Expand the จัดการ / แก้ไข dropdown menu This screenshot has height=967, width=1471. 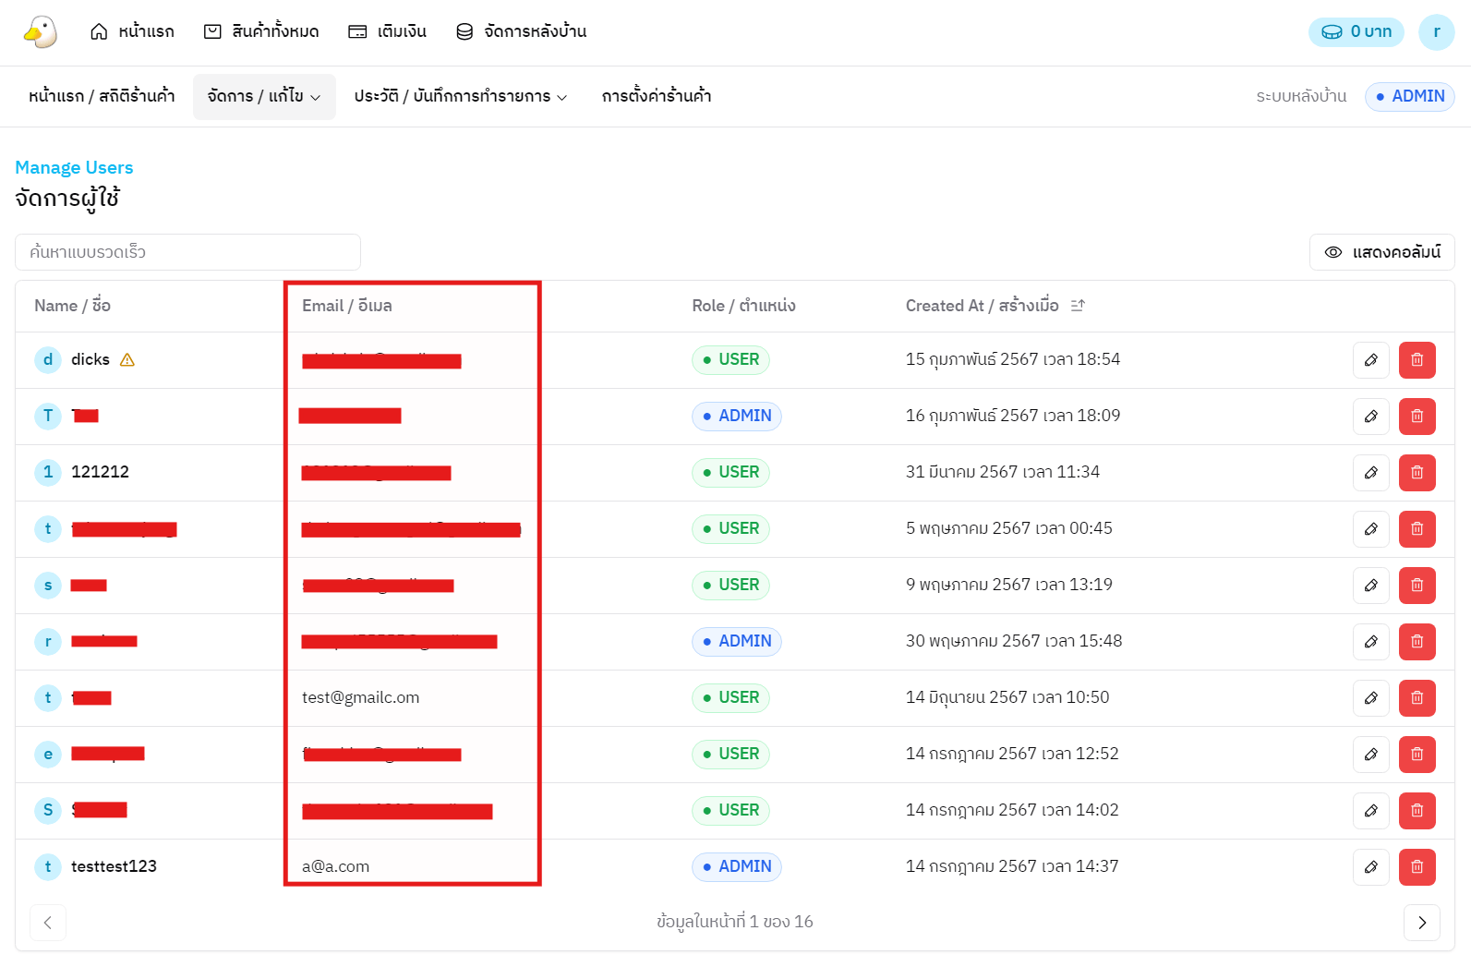click(x=264, y=96)
